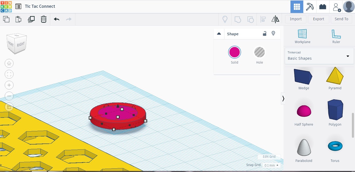Click the view cube FRONT face
Viewport: 355px width, 172px height.
tap(11, 44)
